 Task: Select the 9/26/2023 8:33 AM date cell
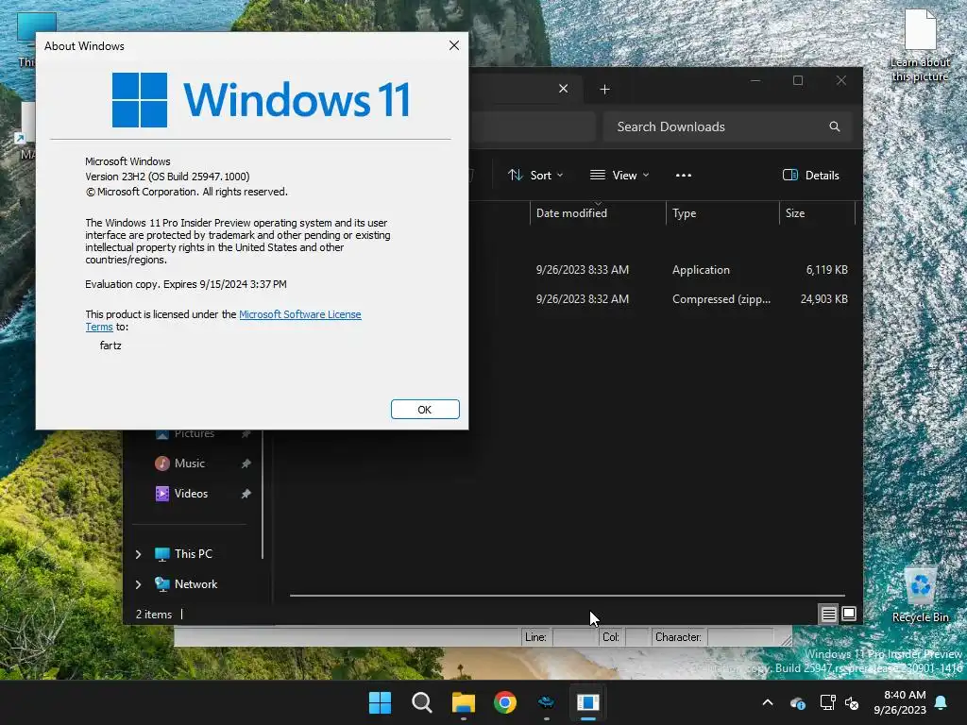point(582,270)
